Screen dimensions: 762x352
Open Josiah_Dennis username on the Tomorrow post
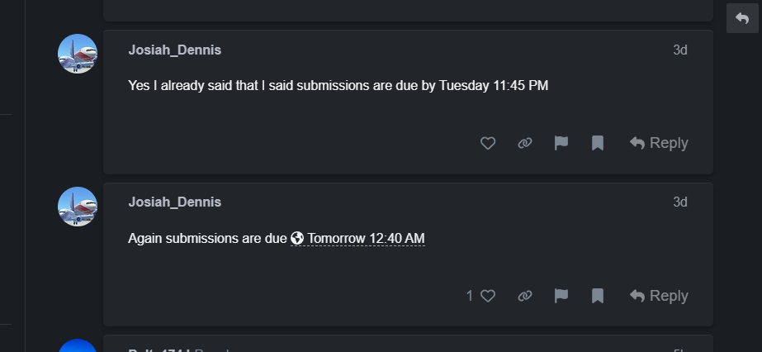(x=174, y=202)
